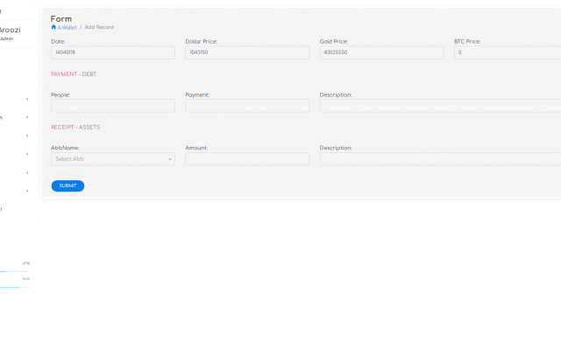
Task: Focus the Amount input field
Action: point(247,159)
